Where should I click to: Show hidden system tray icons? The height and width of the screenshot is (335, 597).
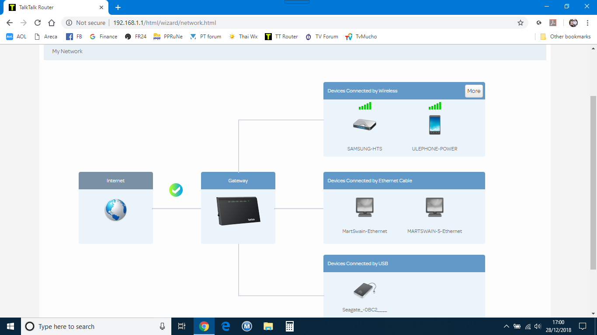pos(506,326)
